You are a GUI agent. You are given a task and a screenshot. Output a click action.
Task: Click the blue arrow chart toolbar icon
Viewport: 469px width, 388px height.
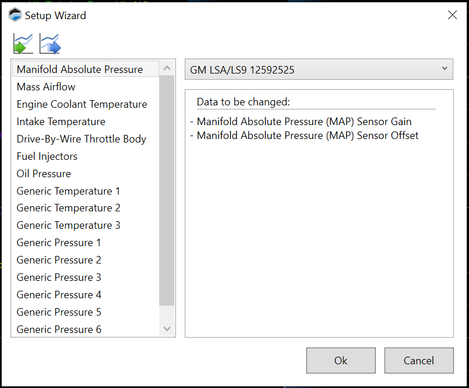[50, 44]
